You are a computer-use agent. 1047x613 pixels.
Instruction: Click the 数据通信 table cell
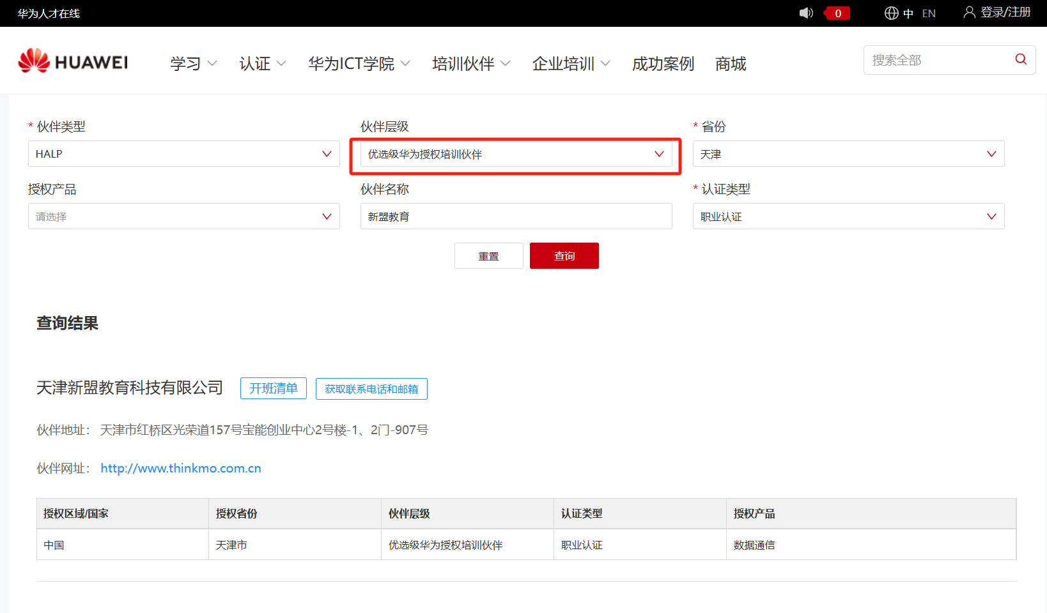[871, 545]
